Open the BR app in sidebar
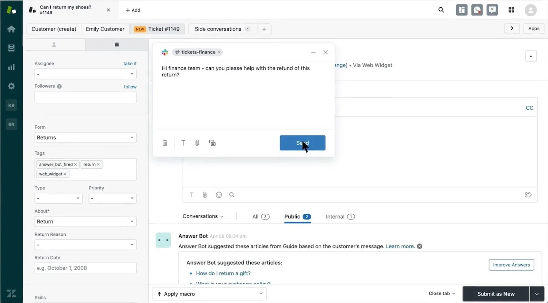 [11, 124]
